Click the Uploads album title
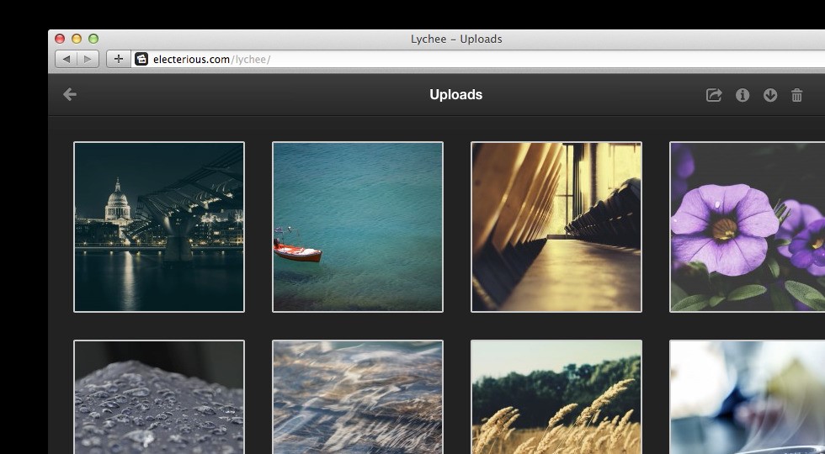 point(455,94)
